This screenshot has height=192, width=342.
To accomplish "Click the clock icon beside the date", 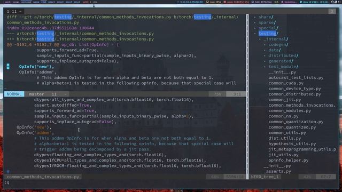I will pyautogui.click(x=301, y=2).
